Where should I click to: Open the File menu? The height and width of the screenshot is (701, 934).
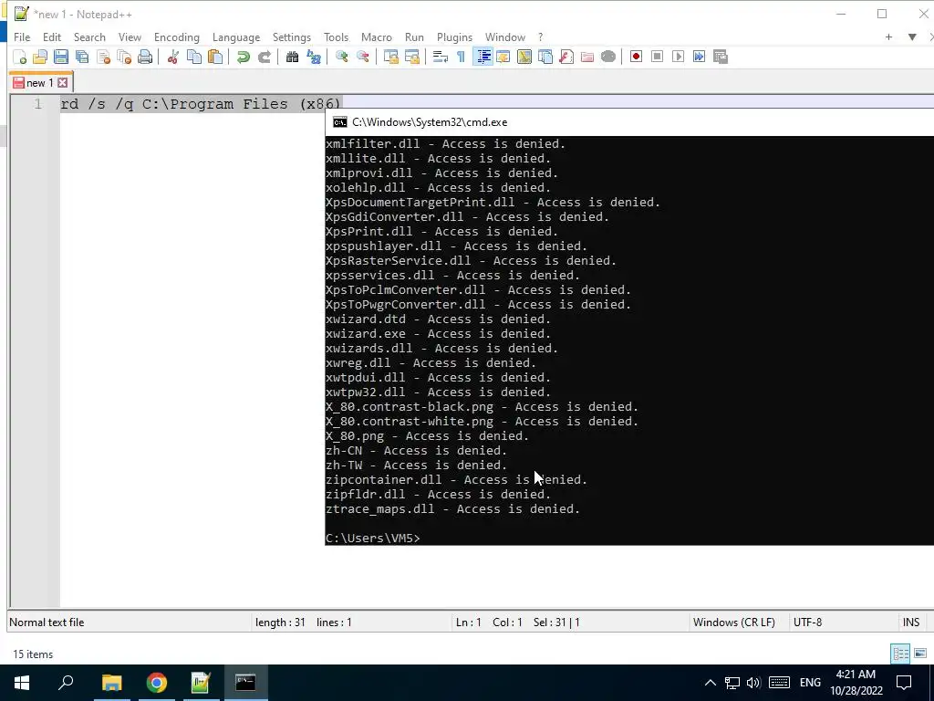click(x=22, y=37)
